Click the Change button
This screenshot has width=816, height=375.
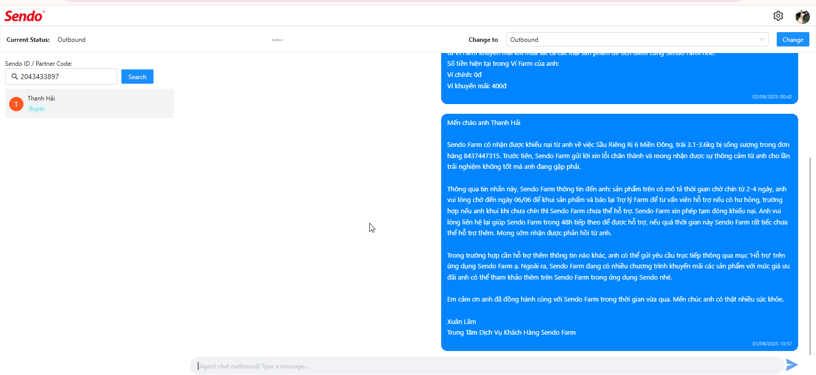[793, 39]
